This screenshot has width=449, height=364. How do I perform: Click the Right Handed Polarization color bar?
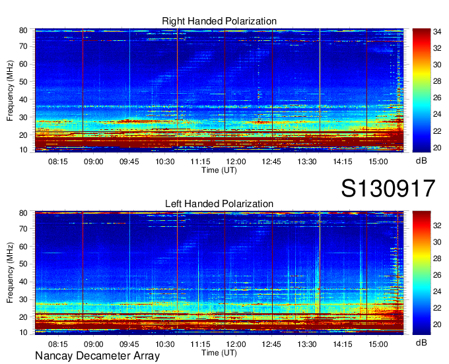(421, 90)
